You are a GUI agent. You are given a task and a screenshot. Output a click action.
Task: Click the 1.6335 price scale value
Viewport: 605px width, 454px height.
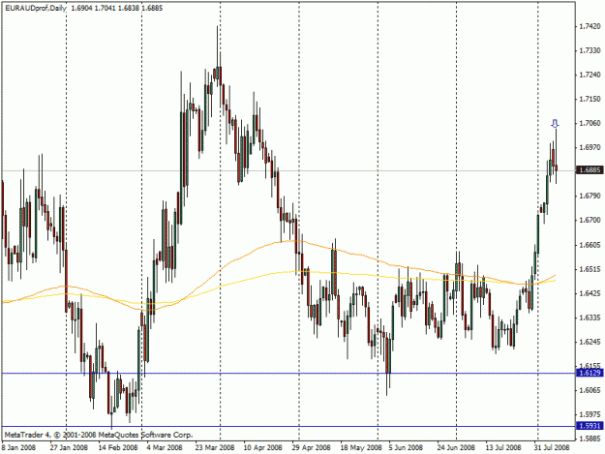click(590, 318)
